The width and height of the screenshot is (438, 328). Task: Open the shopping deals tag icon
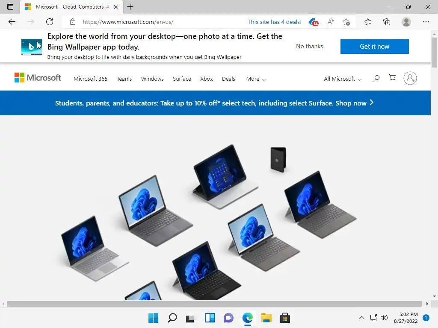pos(314,22)
